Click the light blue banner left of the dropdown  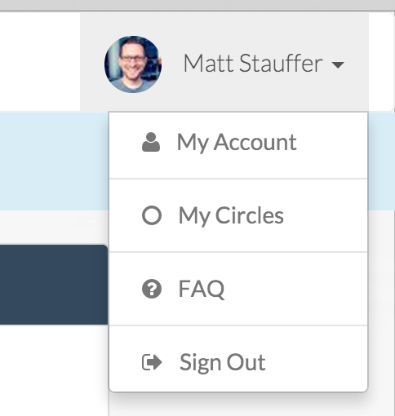[54, 161]
